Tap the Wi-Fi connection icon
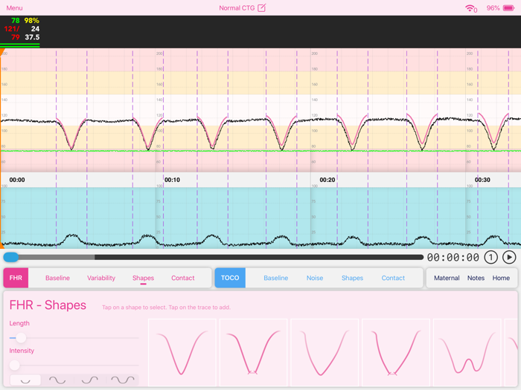 471,8
